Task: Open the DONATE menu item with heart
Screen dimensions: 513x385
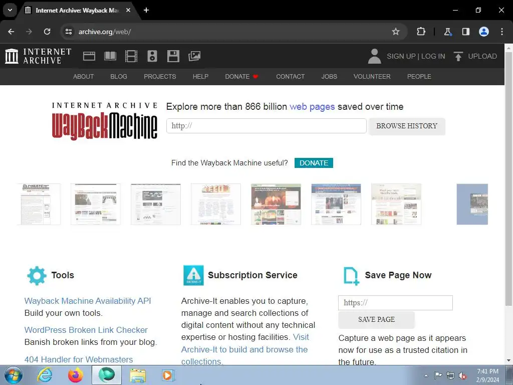Action: pos(241,76)
